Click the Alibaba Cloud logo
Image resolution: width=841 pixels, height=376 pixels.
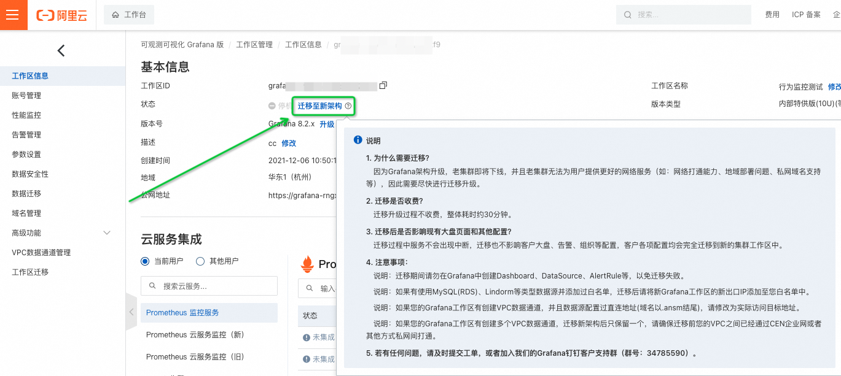point(61,15)
